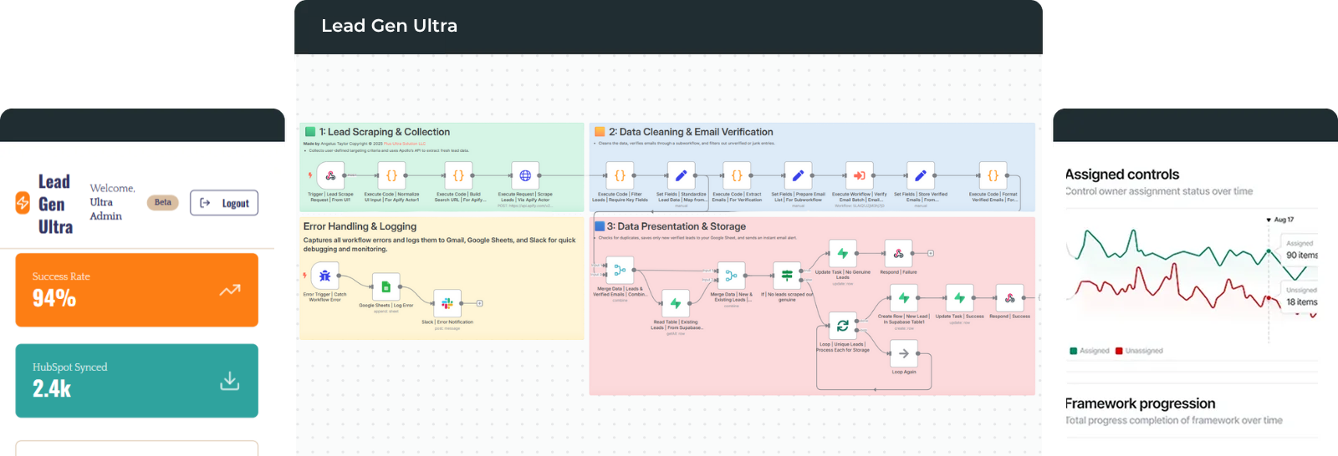The image size is (1338, 456).
Task: Select the Filter Leads Require Key Fields node
Action: click(x=620, y=175)
